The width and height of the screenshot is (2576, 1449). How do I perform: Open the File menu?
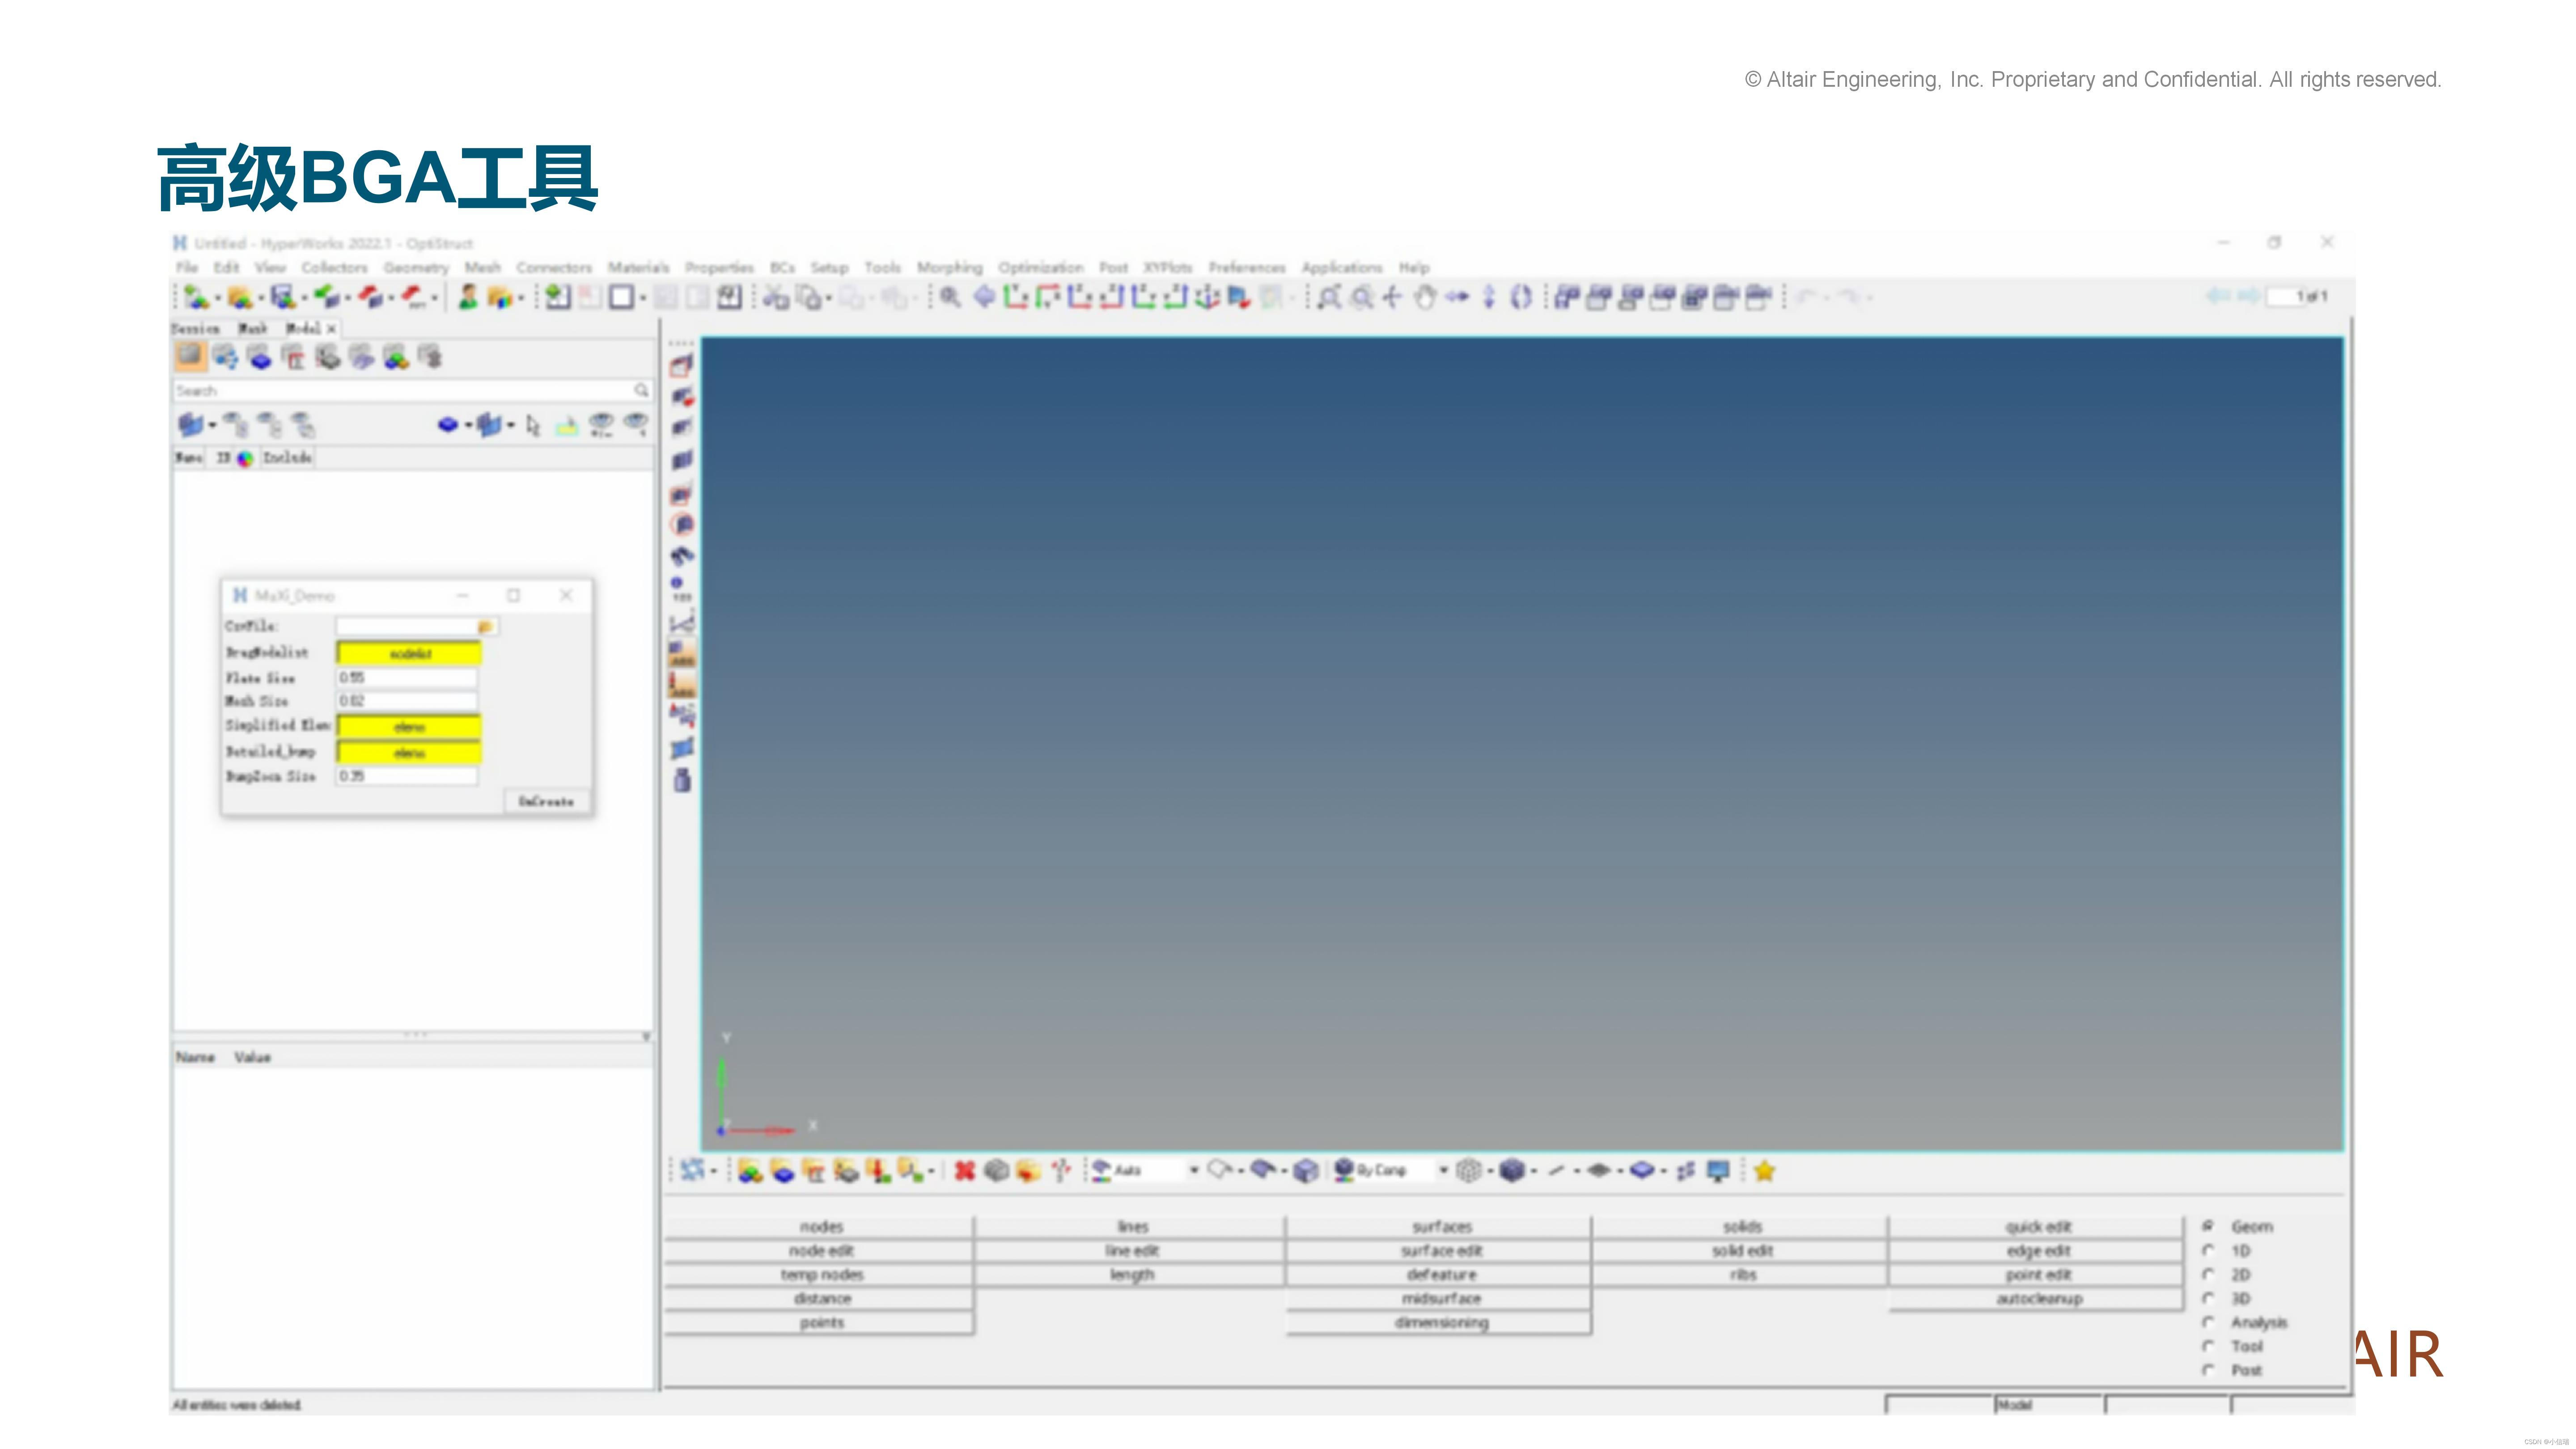tap(187, 268)
